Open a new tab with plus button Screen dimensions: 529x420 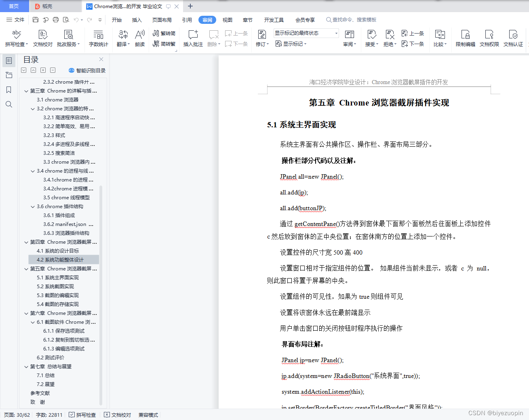point(190,6)
